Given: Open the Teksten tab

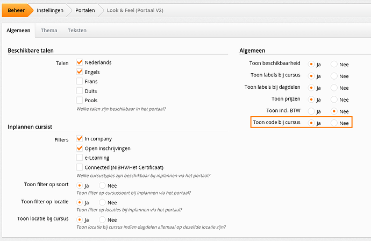Looking at the screenshot, I should 77,31.
